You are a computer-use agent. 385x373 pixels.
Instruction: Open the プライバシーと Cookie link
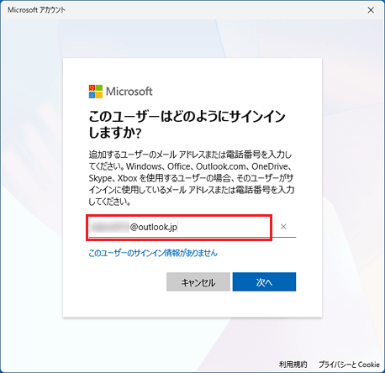[349, 365]
